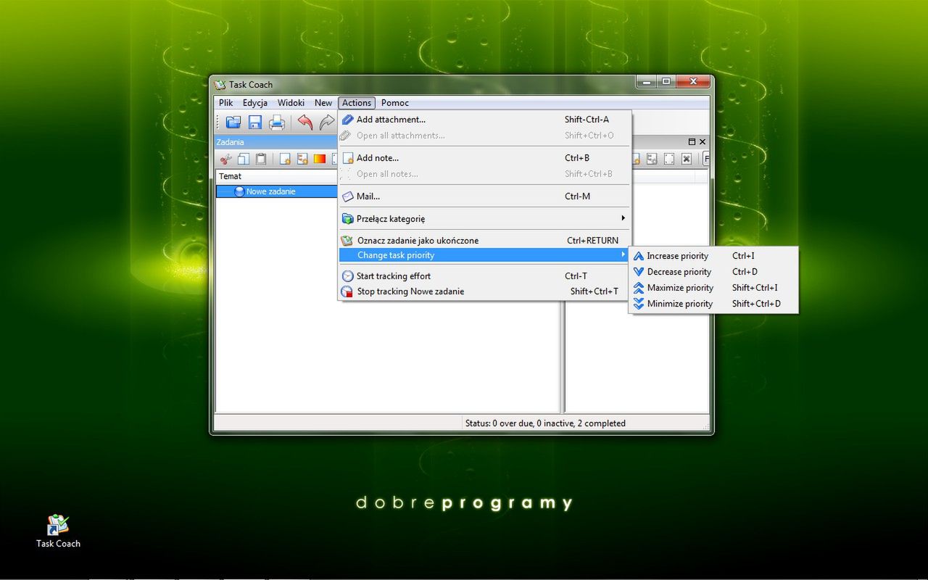Click the delete X icon in right pane toolbar
The width and height of the screenshot is (928, 580).
point(687,159)
